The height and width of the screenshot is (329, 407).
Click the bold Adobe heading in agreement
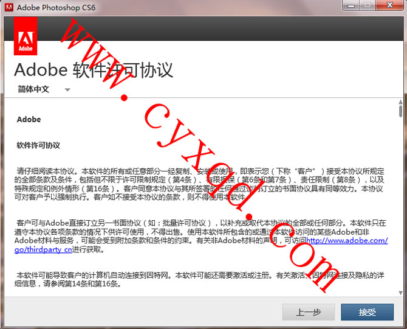point(29,119)
